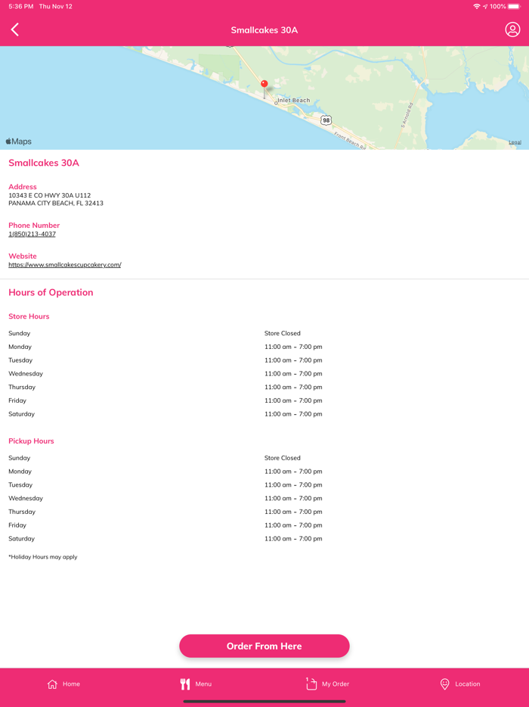The image size is (529, 707).
Task: Call the store phone number 1(850)213-4037
Action: (x=32, y=234)
